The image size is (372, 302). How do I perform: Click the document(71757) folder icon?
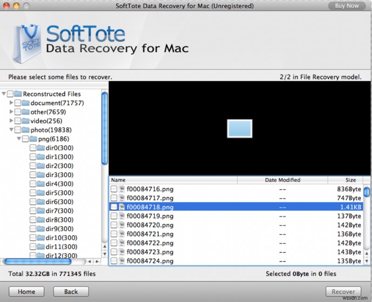(26, 103)
